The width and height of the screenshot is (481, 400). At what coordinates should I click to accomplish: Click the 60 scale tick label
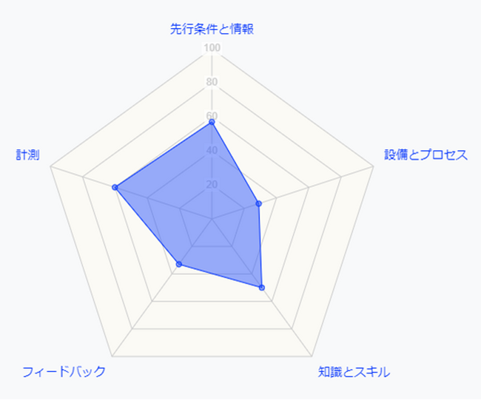[x=212, y=115]
